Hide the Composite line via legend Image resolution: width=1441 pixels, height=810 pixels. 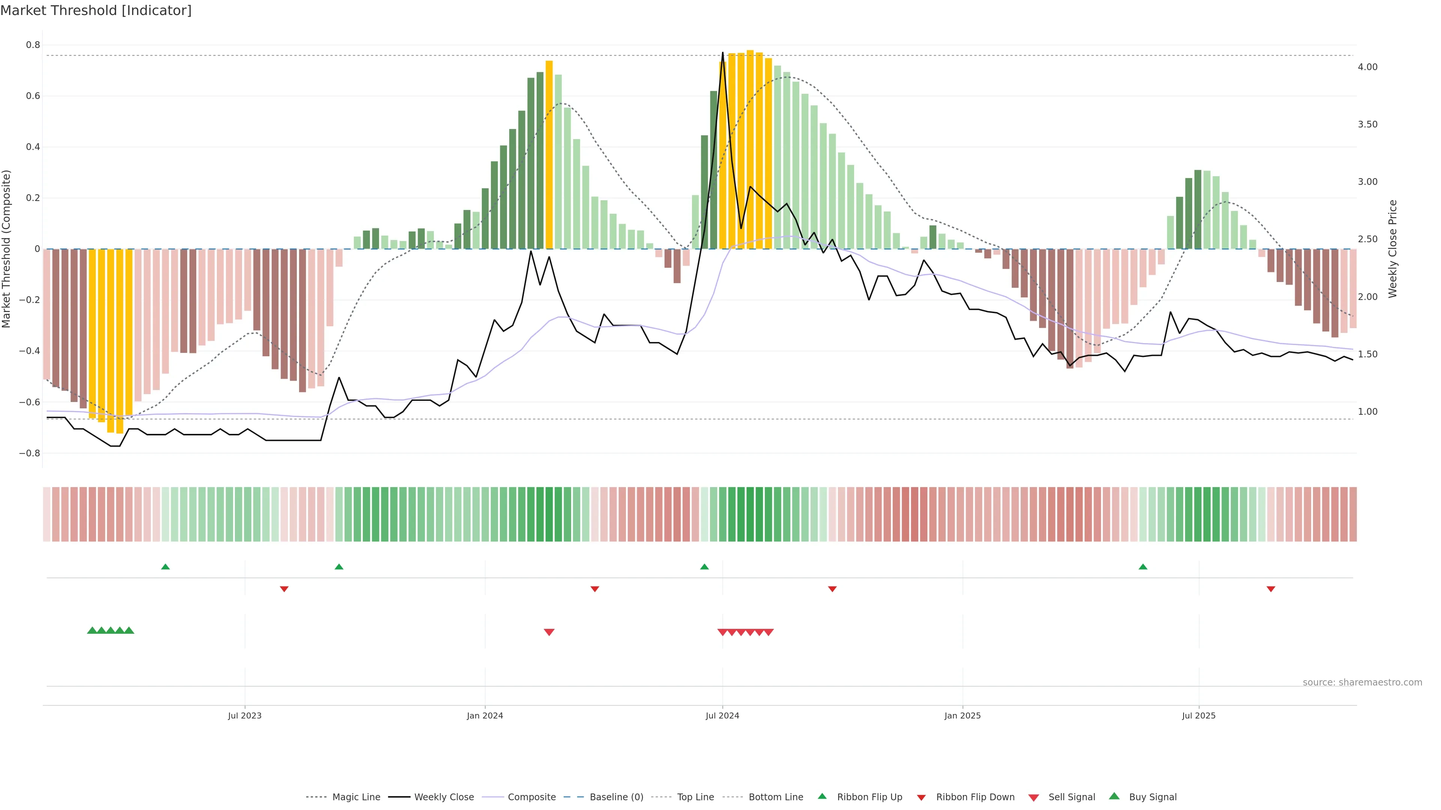(531, 796)
